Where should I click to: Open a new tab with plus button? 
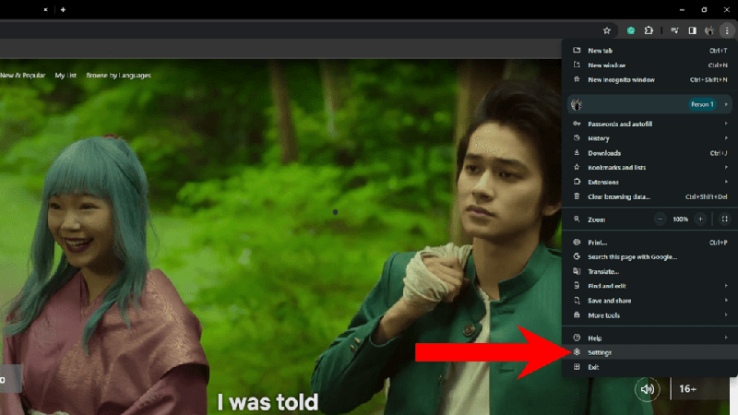tap(63, 9)
